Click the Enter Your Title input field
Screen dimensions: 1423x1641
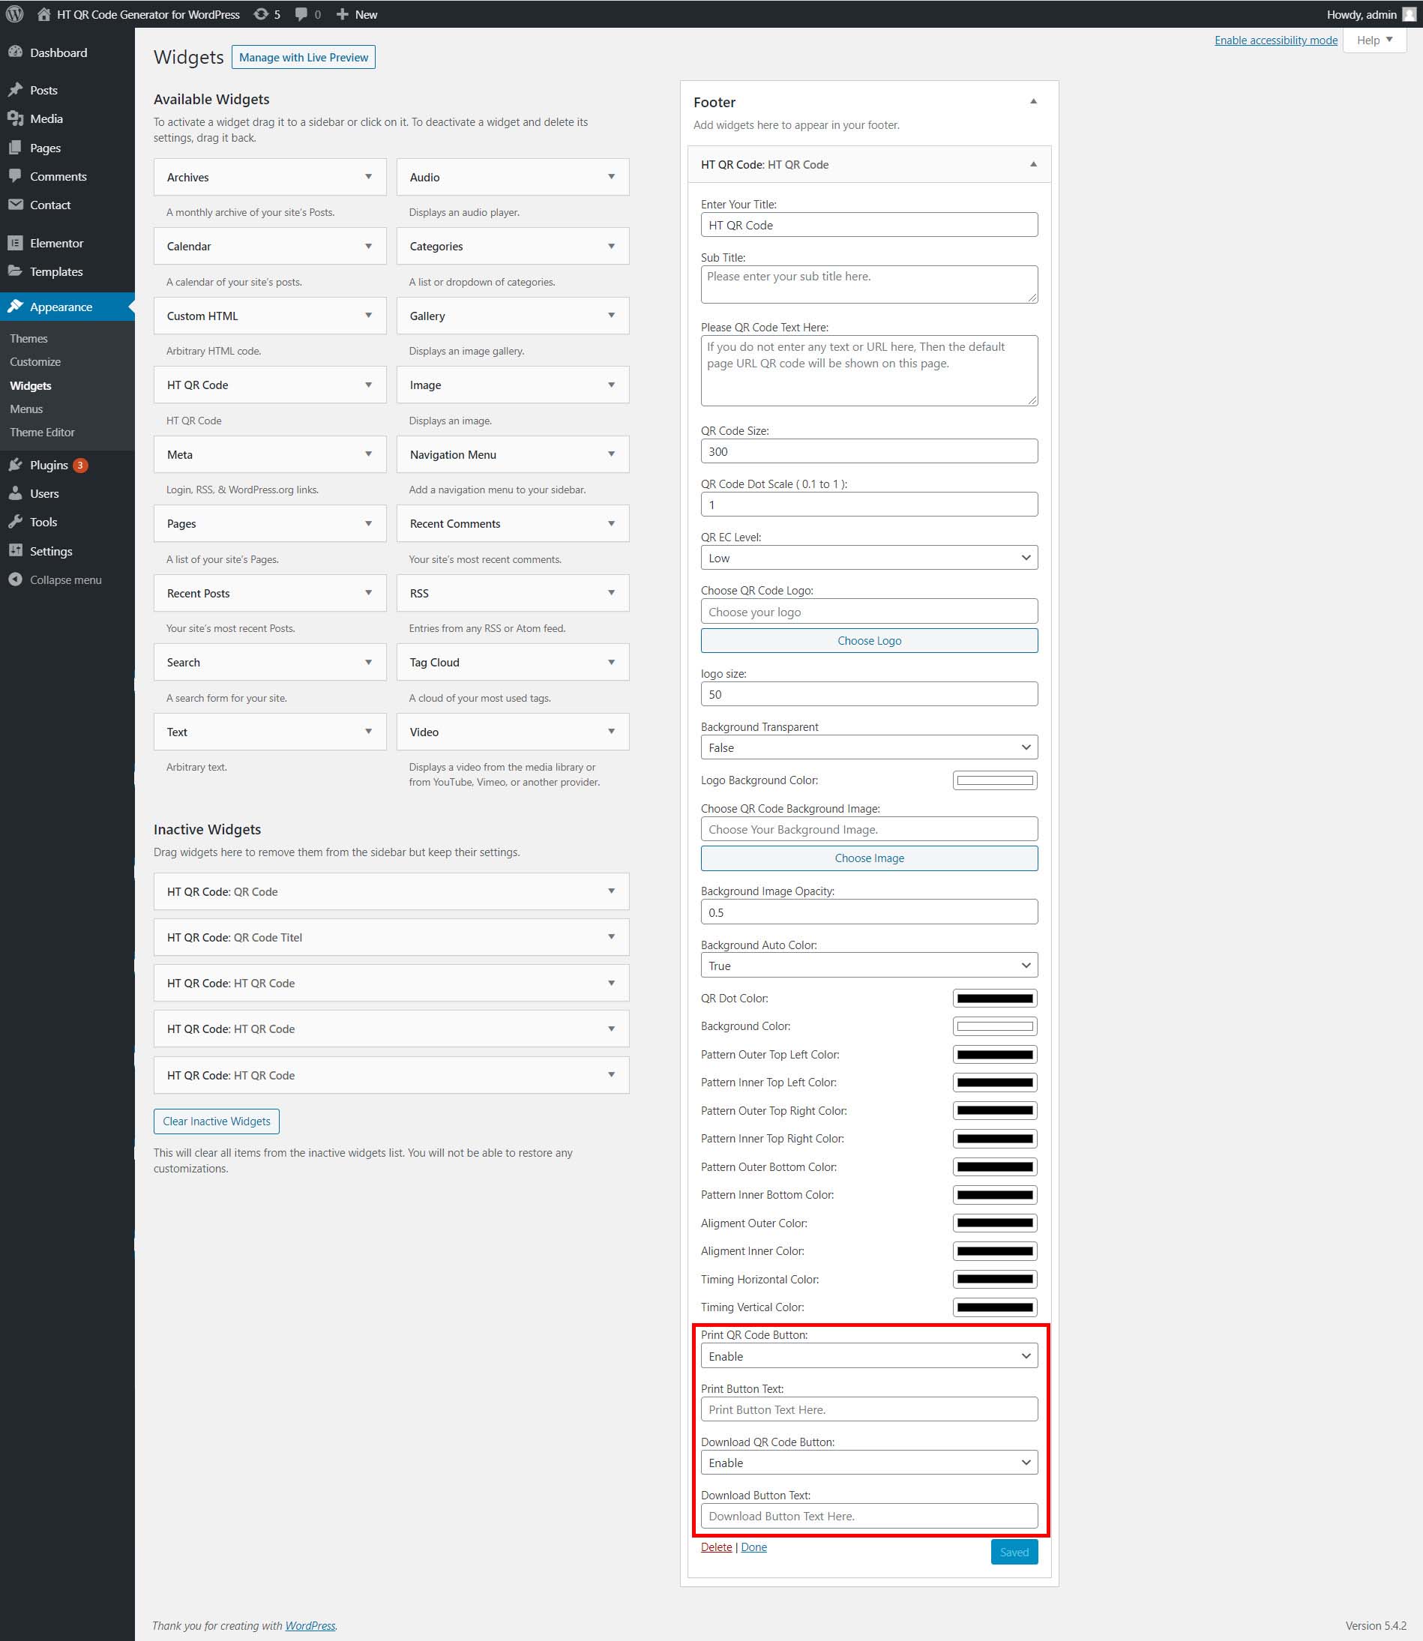[x=869, y=225]
